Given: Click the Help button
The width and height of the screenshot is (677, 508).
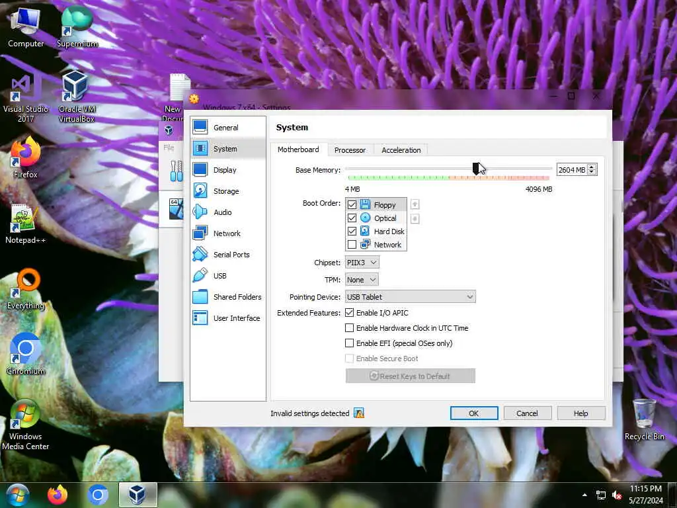Looking at the screenshot, I should point(580,413).
